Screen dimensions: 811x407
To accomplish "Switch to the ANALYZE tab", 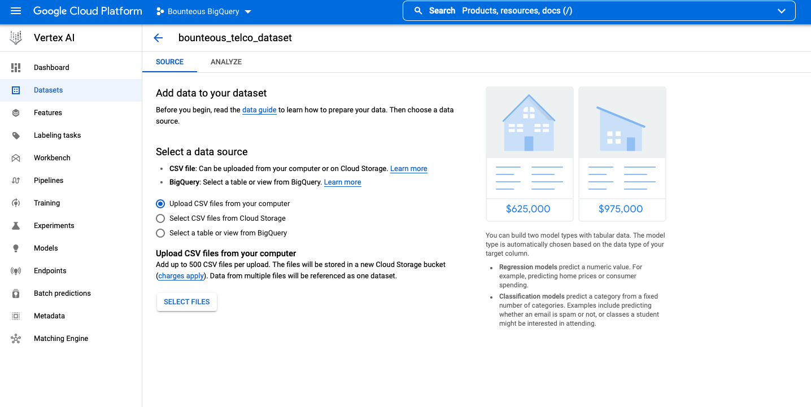I will click(226, 62).
